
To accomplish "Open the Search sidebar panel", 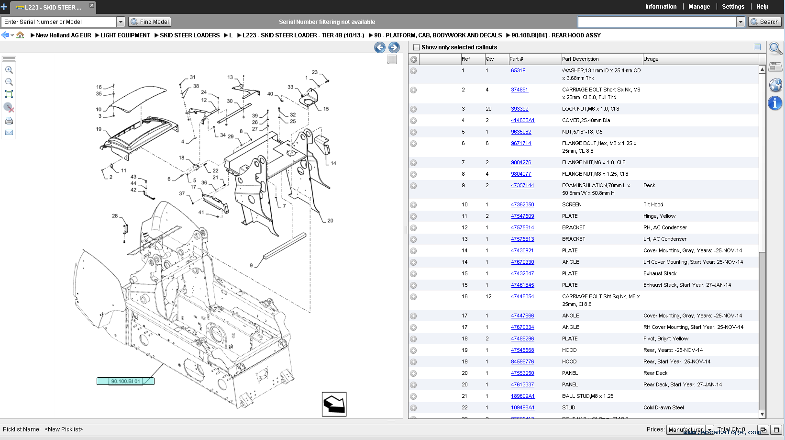I will click(775, 48).
